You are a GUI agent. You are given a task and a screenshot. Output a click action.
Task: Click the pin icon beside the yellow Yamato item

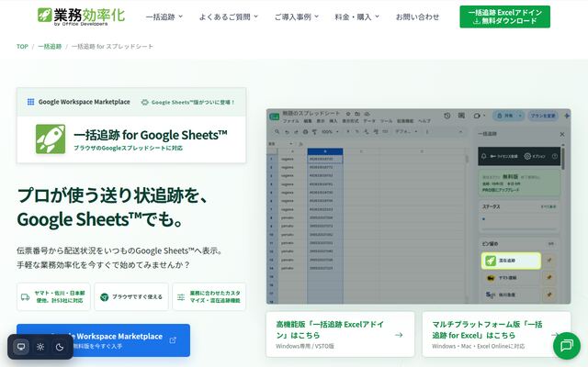click(x=549, y=277)
